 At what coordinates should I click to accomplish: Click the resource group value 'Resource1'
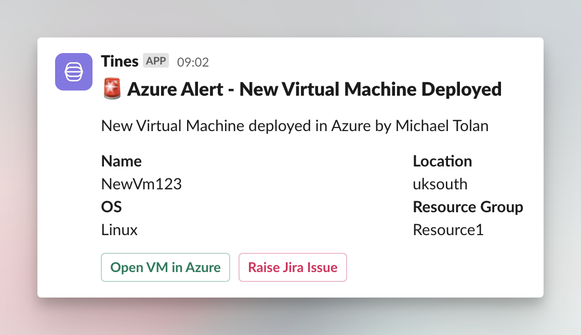coord(448,229)
